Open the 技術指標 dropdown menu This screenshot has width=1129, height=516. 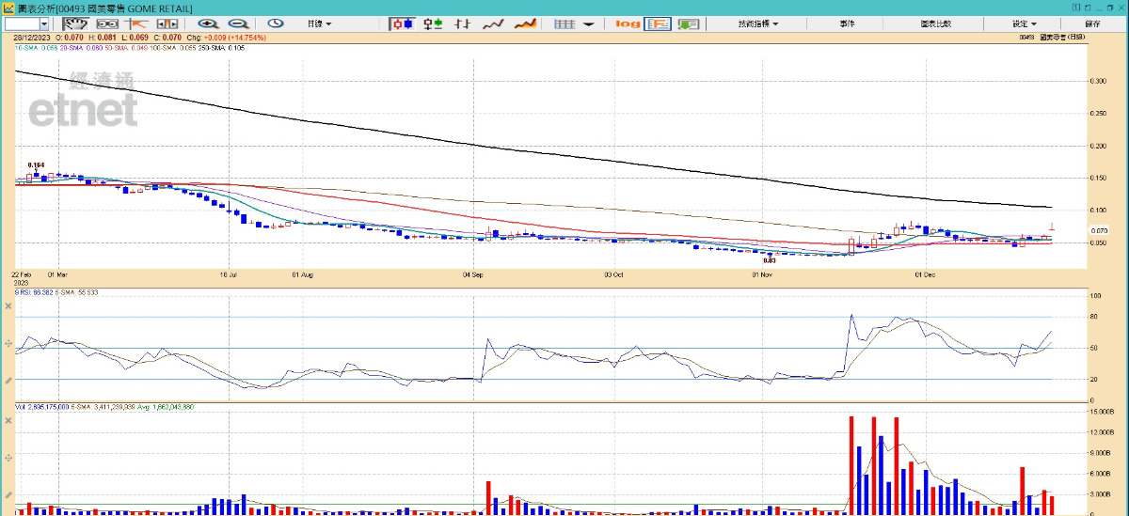(758, 23)
